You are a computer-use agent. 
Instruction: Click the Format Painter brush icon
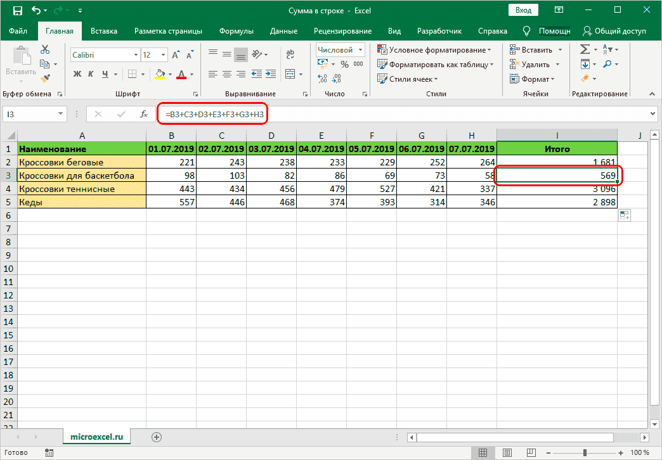click(44, 79)
